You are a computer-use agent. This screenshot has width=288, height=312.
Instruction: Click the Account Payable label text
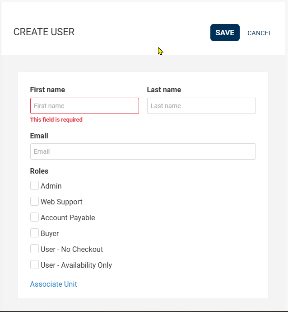(68, 217)
